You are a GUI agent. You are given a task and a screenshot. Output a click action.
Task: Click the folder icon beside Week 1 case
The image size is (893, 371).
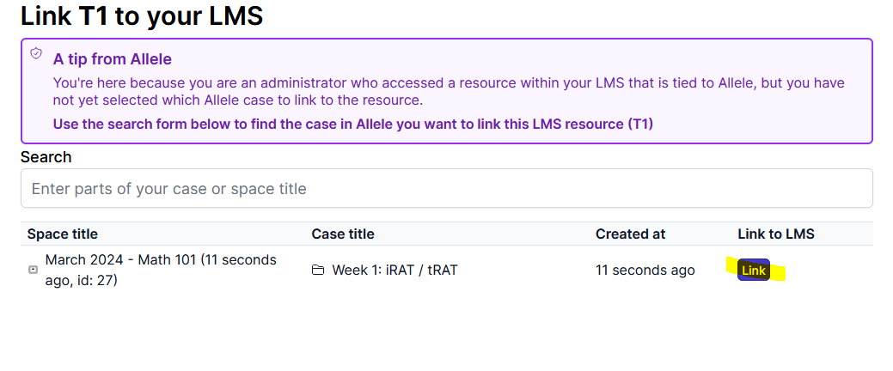point(318,271)
